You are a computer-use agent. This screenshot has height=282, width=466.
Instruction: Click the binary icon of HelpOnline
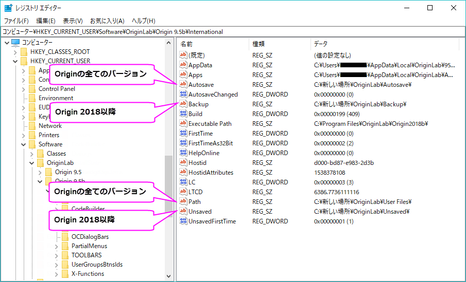183,153
